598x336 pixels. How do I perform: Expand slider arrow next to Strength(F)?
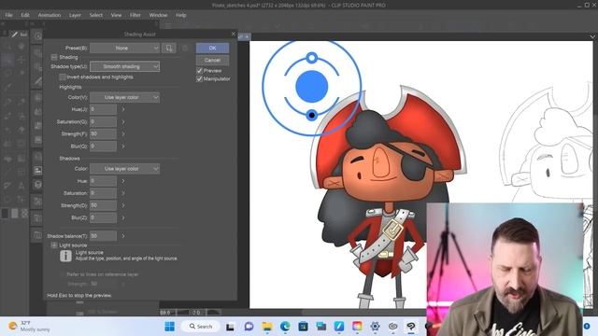click(123, 134)
